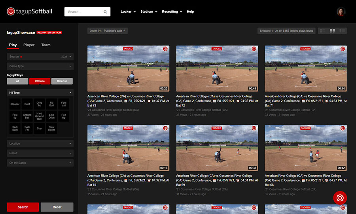This screenshot has height=214, width=356.
Task: Open the Stadium menu
Action: coord(149,11)
